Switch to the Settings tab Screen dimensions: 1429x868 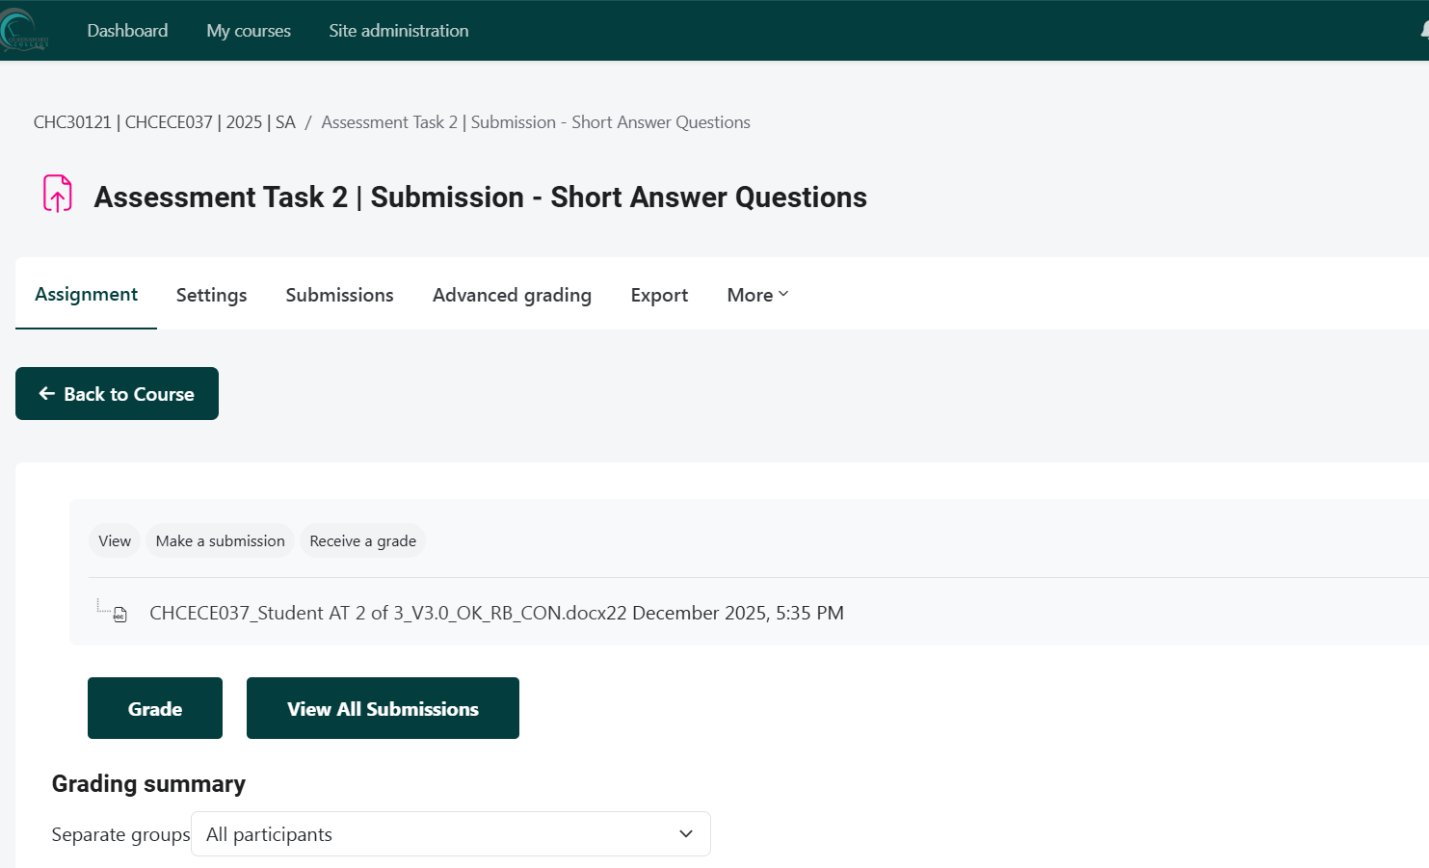(211, 296)
